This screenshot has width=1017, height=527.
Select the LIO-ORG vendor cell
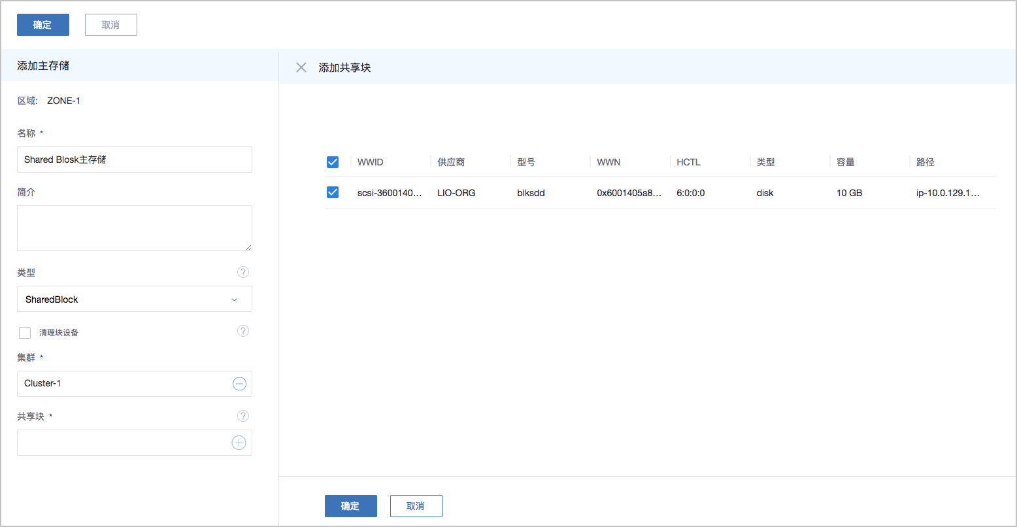tap(456, 193)
